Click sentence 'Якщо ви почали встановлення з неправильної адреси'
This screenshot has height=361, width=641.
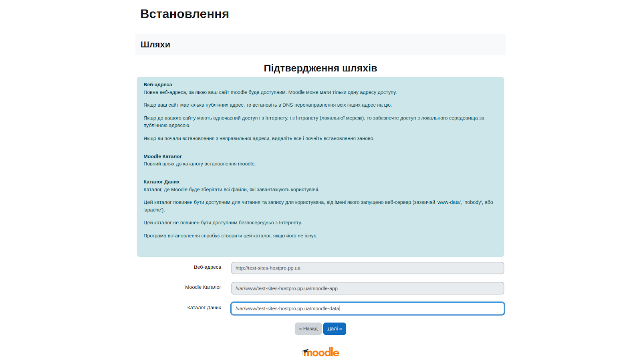pos(259,138)
